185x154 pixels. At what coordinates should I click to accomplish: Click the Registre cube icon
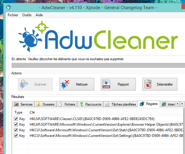142,104
